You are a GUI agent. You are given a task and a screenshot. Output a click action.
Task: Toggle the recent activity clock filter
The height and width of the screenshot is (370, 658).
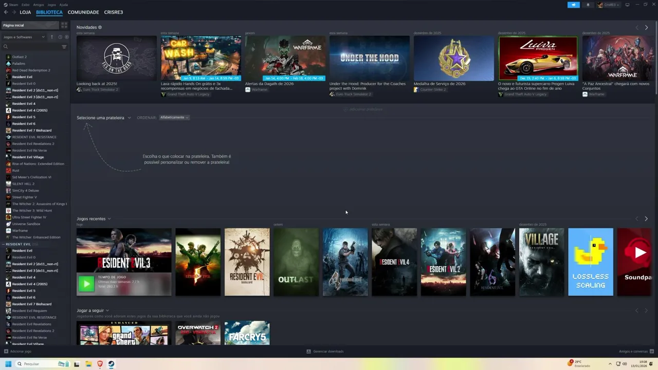point(60,37)
